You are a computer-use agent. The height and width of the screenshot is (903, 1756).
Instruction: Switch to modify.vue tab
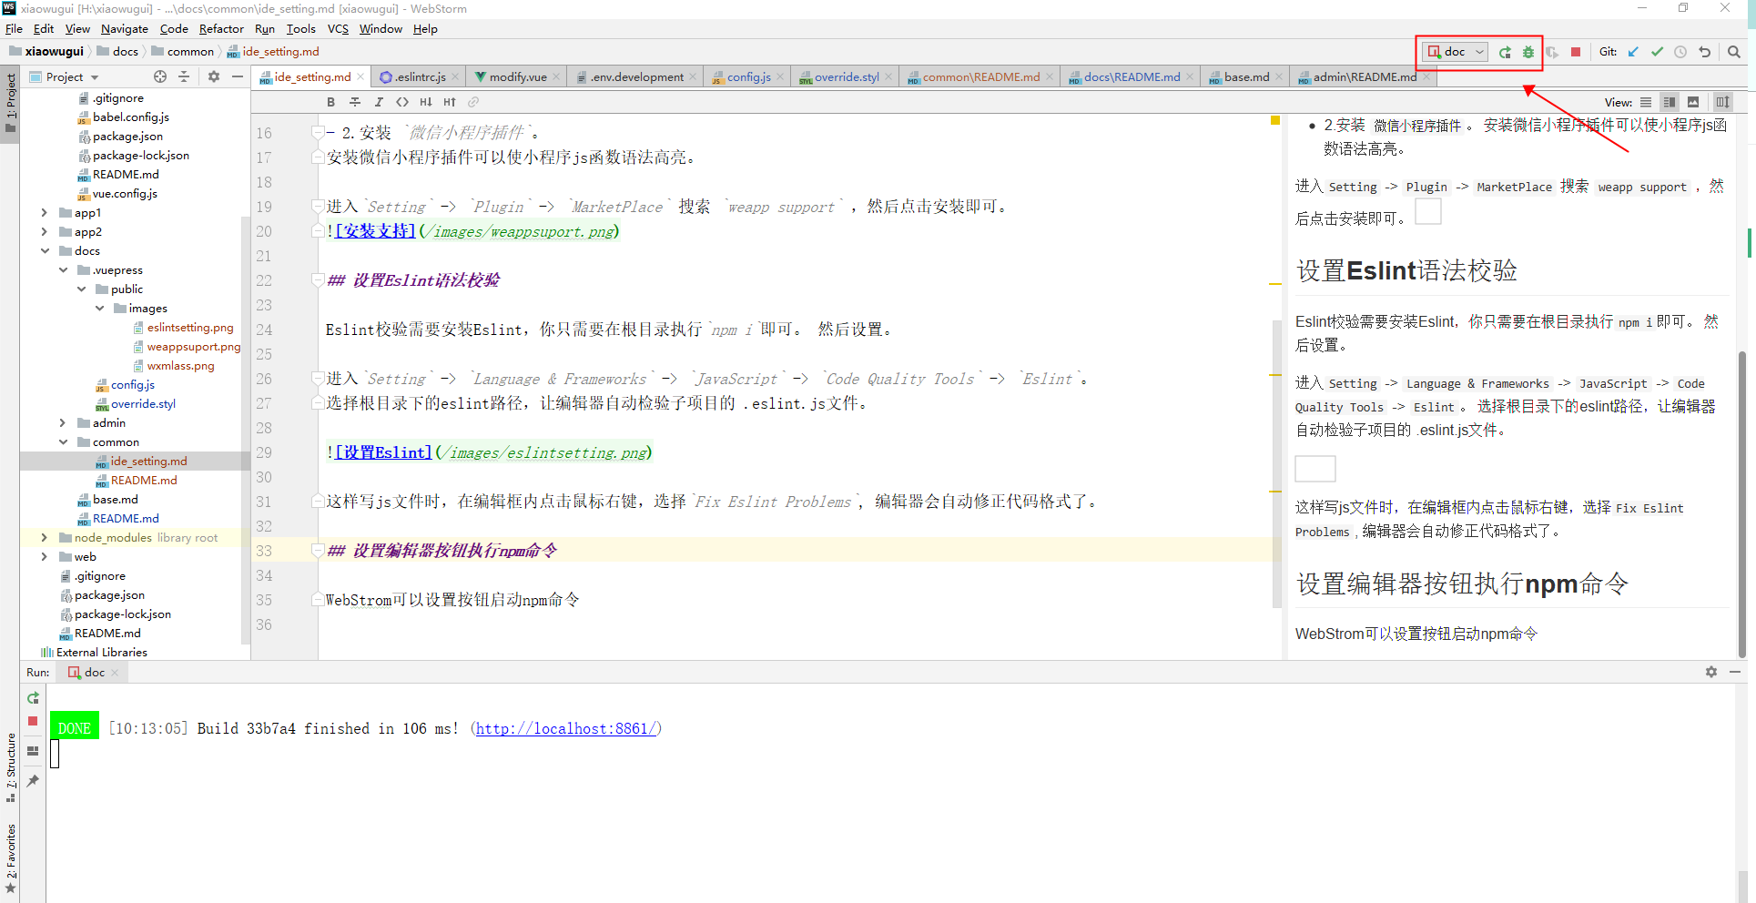coord(518,77)
